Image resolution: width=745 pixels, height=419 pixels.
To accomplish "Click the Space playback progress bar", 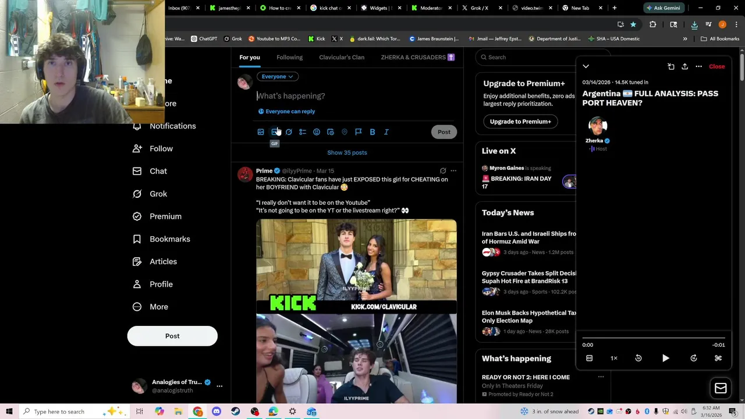I will pyautogui.click(x=654, y=337).
